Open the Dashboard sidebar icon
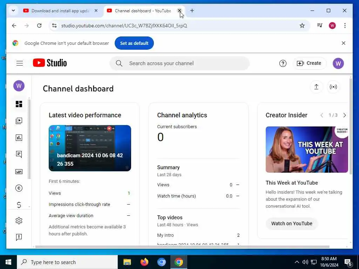The width and height of the screenshot is (359, 269). click(x=19, y=104)
